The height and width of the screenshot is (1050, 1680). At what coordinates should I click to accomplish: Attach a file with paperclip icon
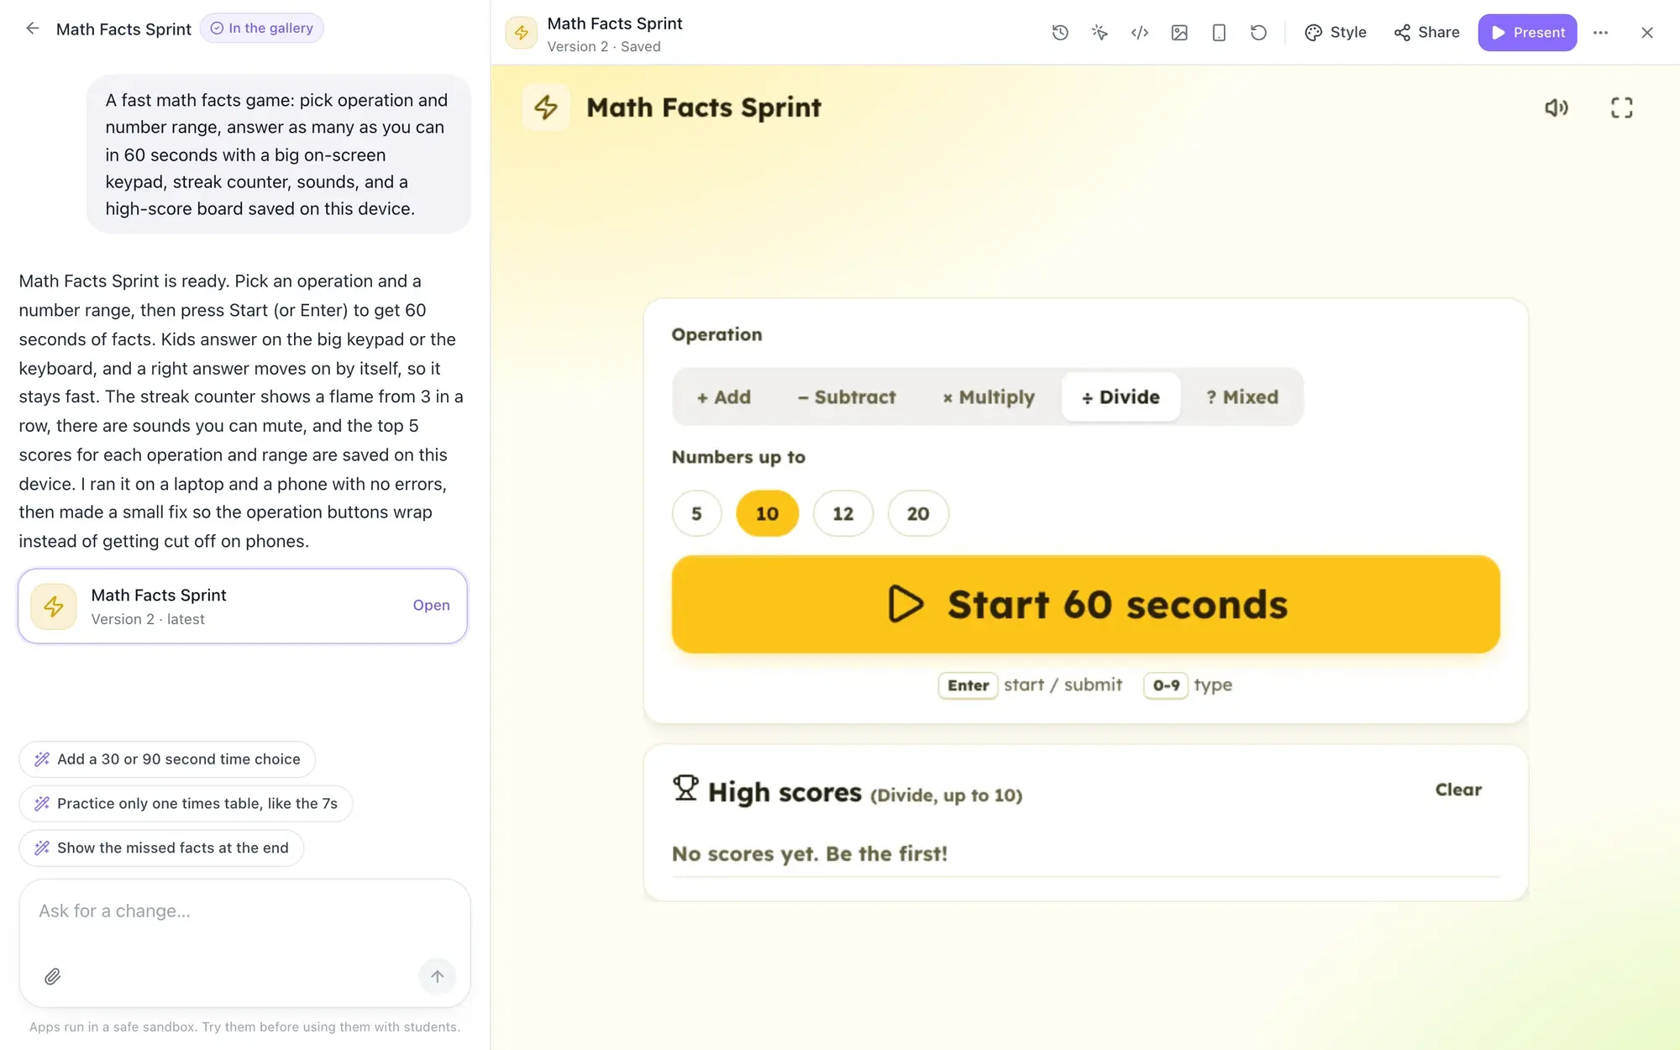[52, 976]
